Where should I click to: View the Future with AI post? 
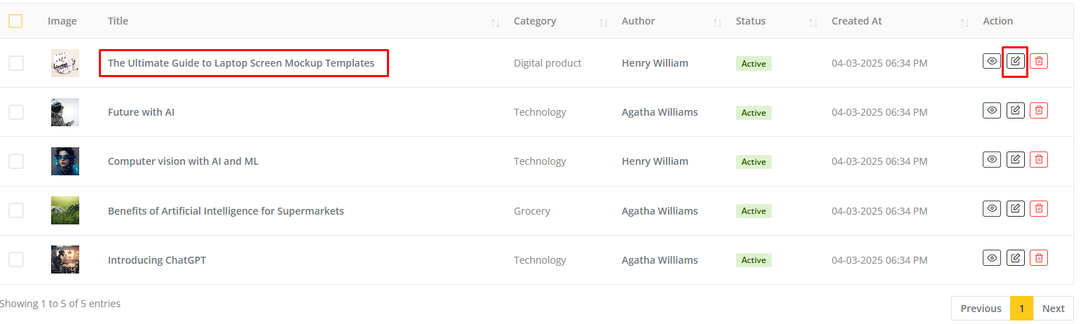point(991,110)
